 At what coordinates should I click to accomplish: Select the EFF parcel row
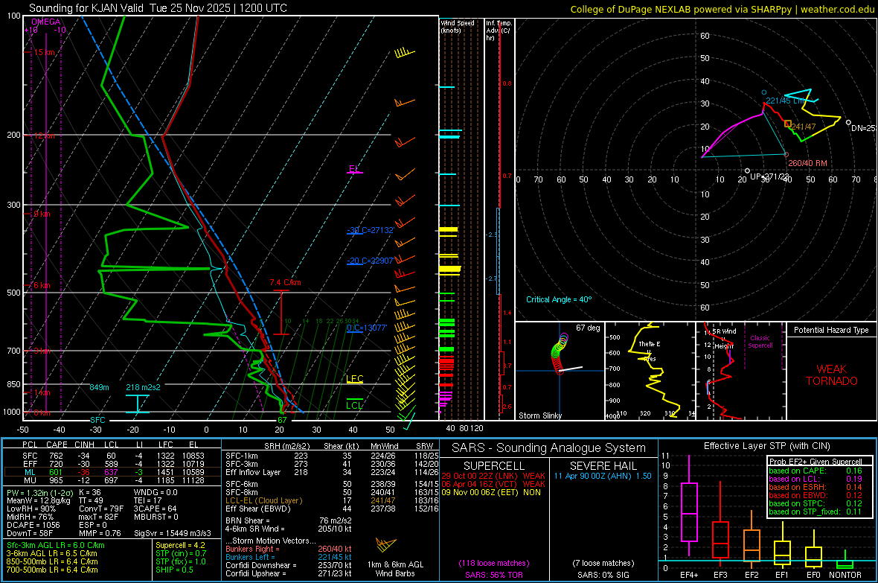[x=111, y=464]
